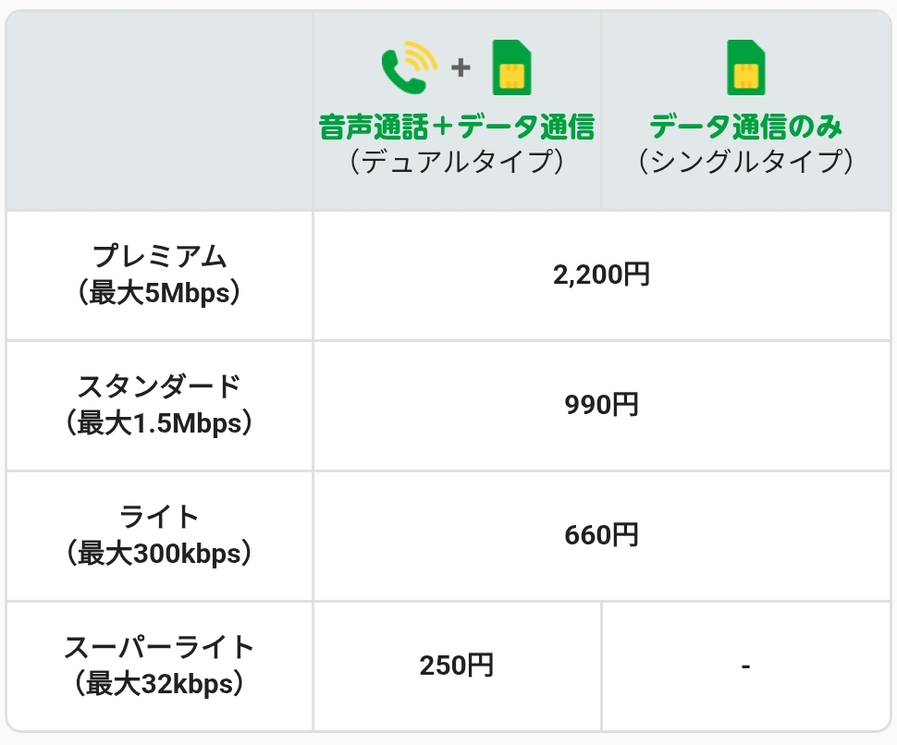The width and height of the screenshot is (897, 745).
Task: Click the （最大300kbps） speed label
Action: (160, 553)
